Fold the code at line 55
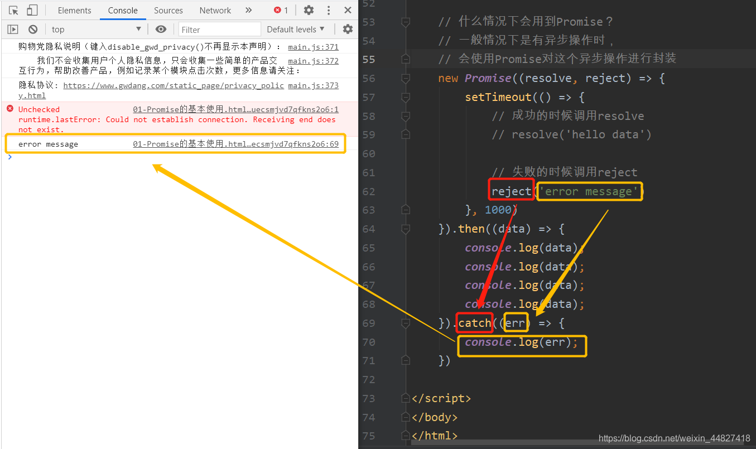Viewport: 756px width, 449px height. coord(406,59)
